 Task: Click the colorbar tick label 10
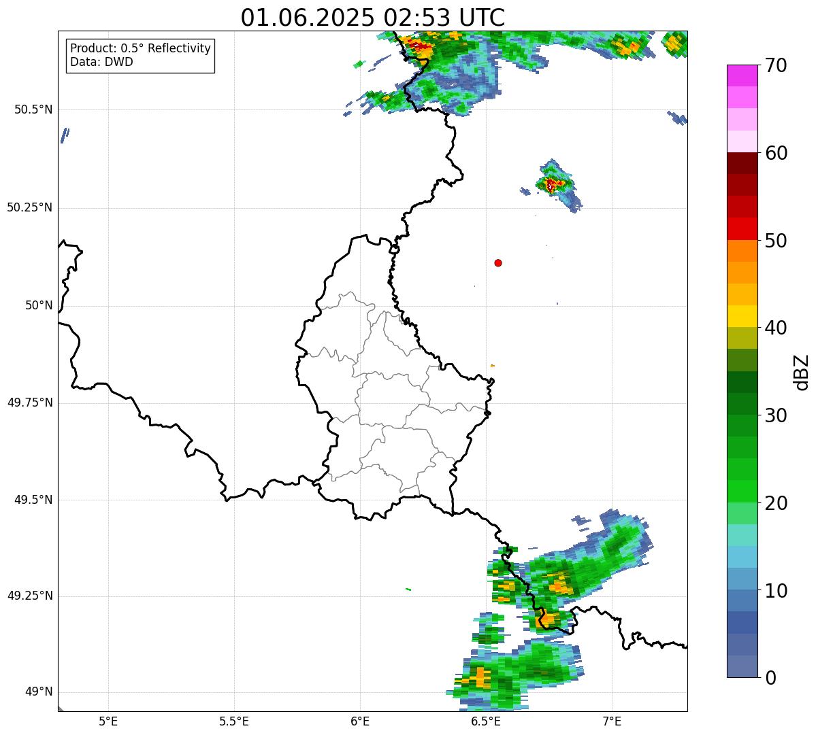(x=776, y=590)
